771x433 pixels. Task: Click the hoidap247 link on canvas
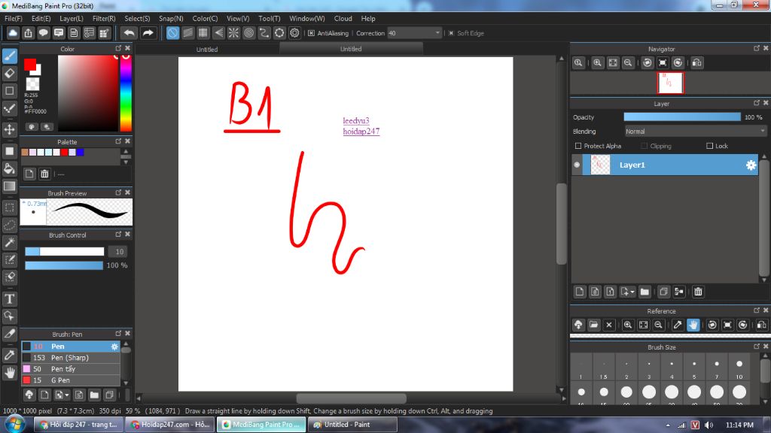pos(361,132)
